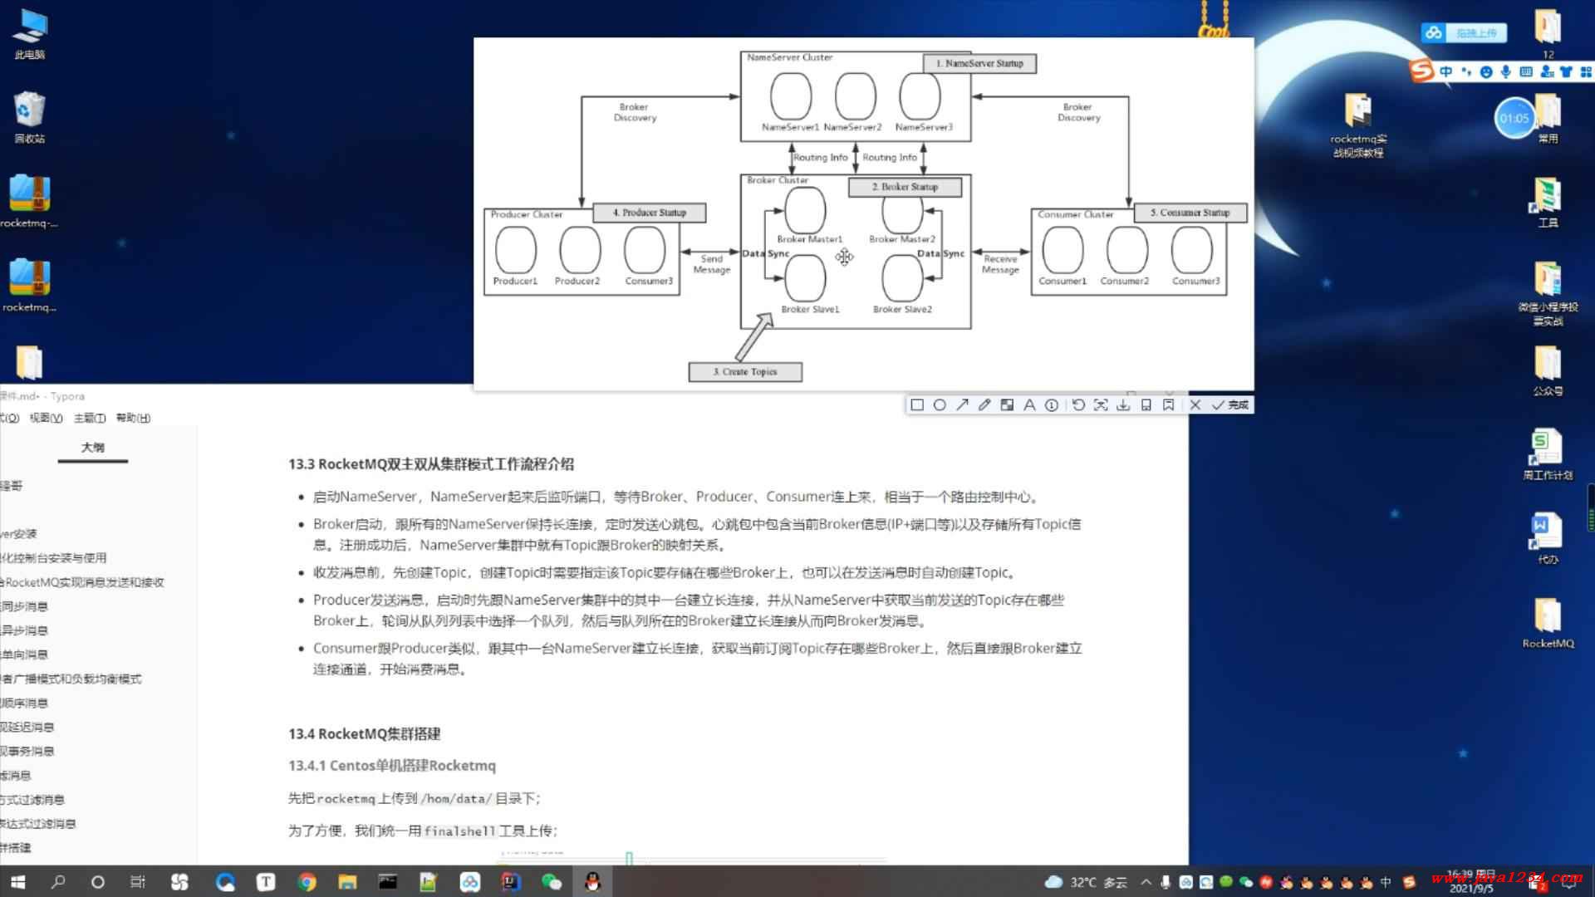Open Task View on the taskbar
This screenshot has height=897, width=1595.
tap(138, 882)
